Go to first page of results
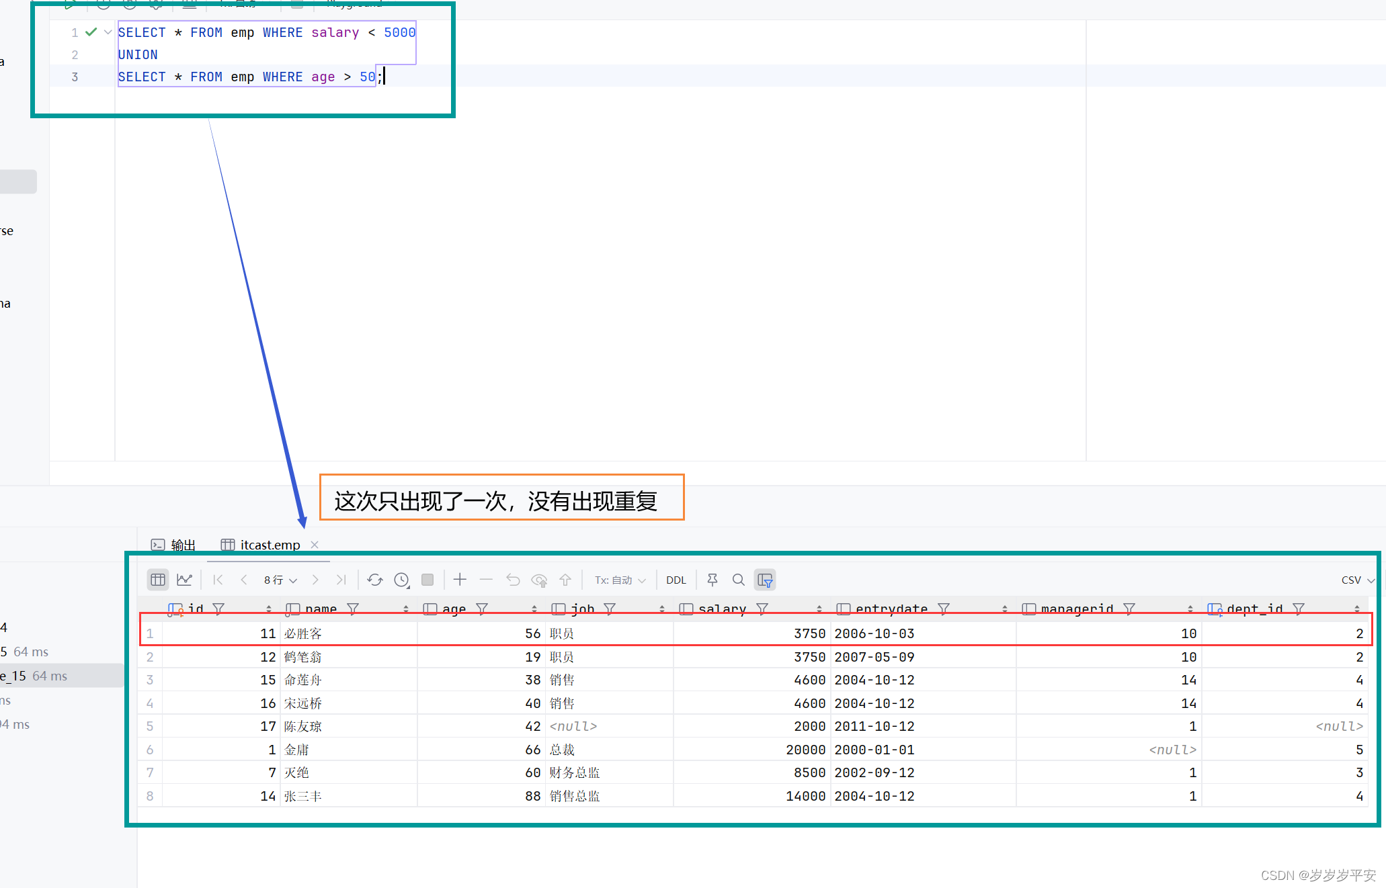1386x888 pixels. 218,580
